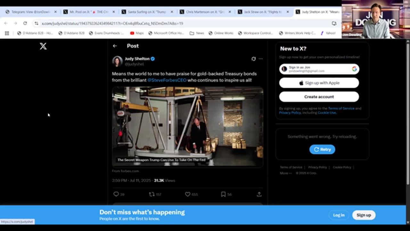410x231 pixels.
Task: Open the Maps bookmark
Action: 137,33
